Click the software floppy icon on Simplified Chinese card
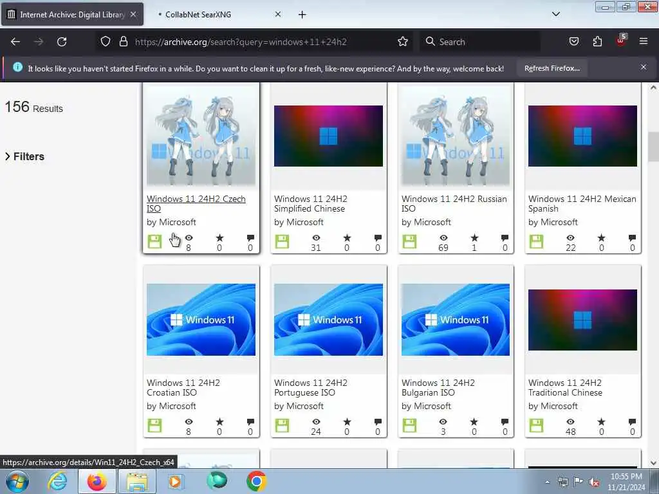 click(x=282, y=242)
